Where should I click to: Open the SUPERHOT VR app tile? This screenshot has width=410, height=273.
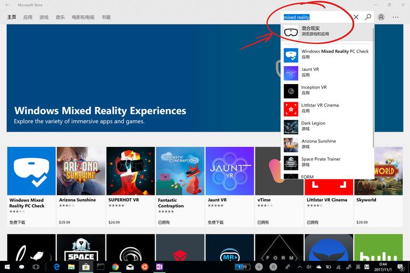(131, 187)
